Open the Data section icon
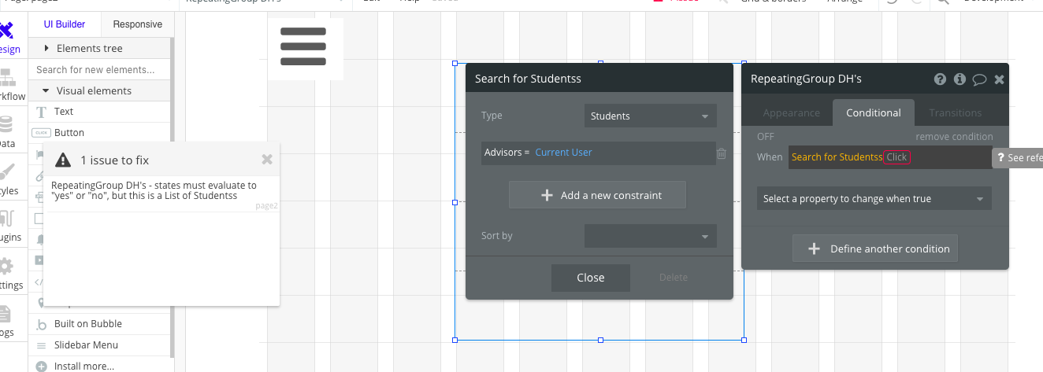Screen dimensions: 1043x372 [x=6, y=130]
